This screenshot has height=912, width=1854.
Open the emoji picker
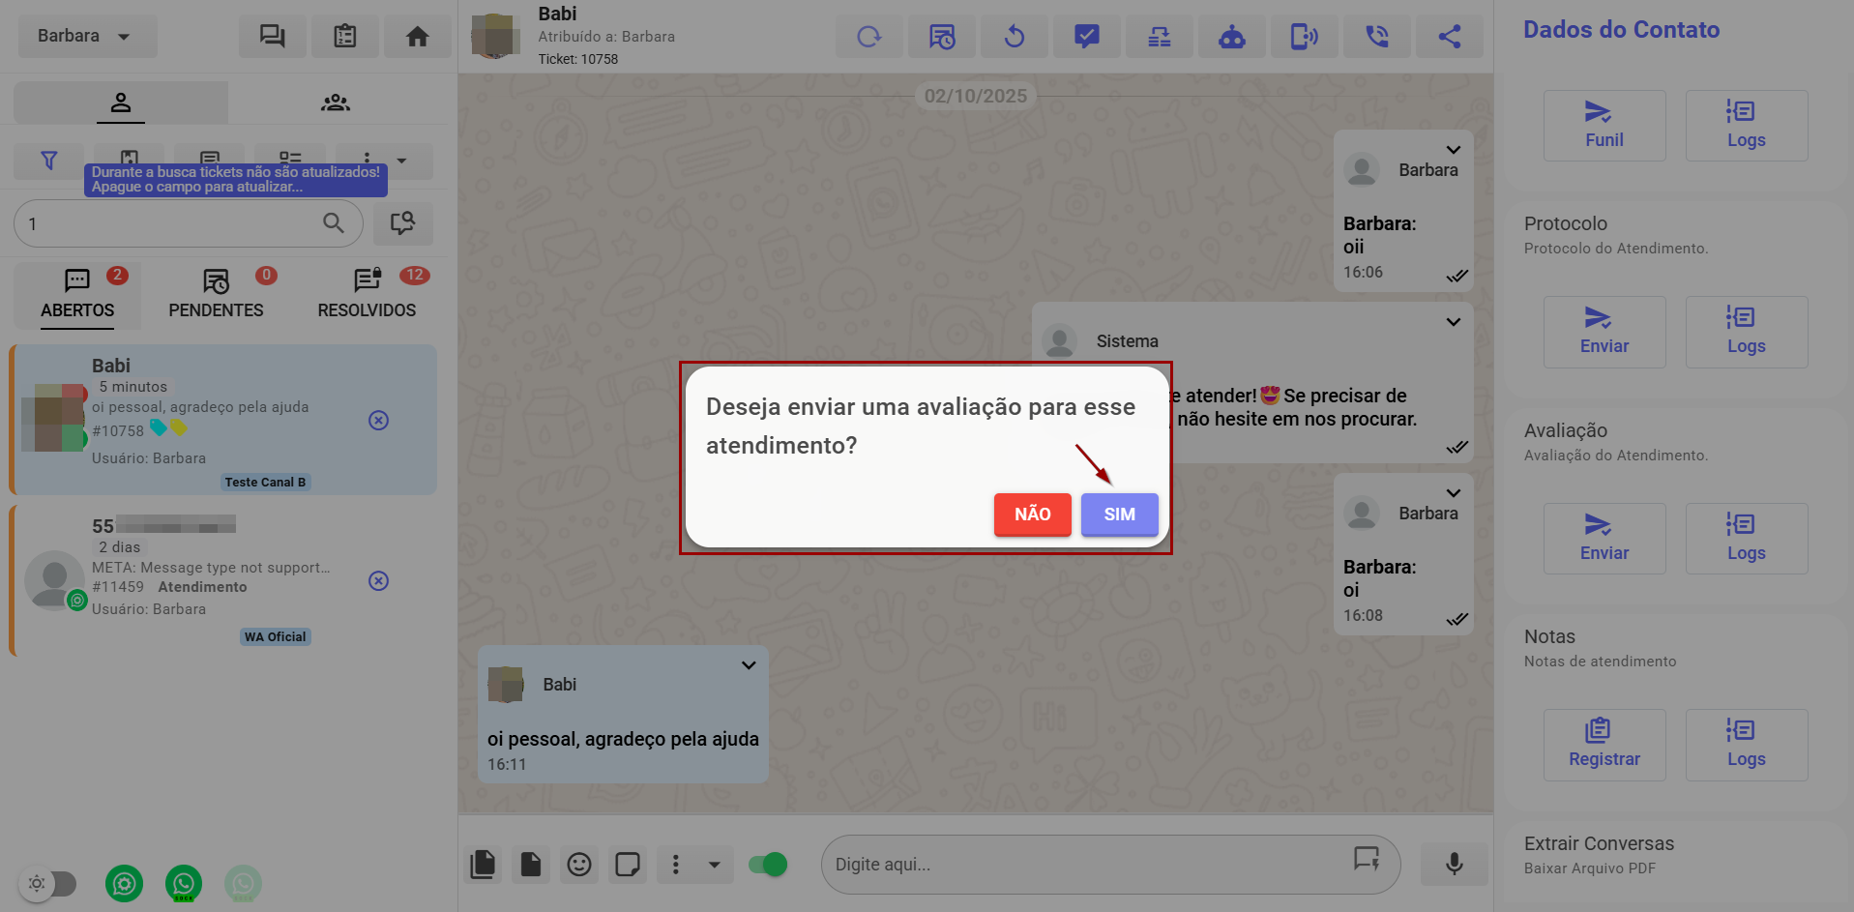(579, 864)
